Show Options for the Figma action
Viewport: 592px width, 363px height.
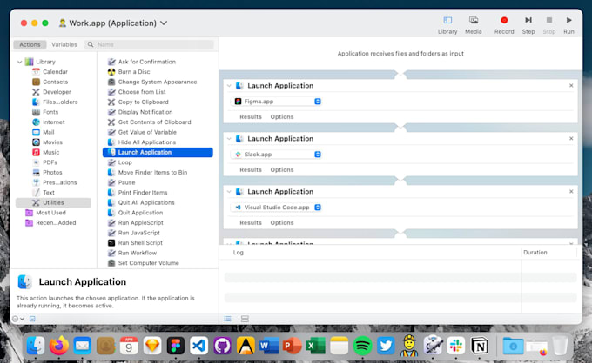click(x=282, y=116)
